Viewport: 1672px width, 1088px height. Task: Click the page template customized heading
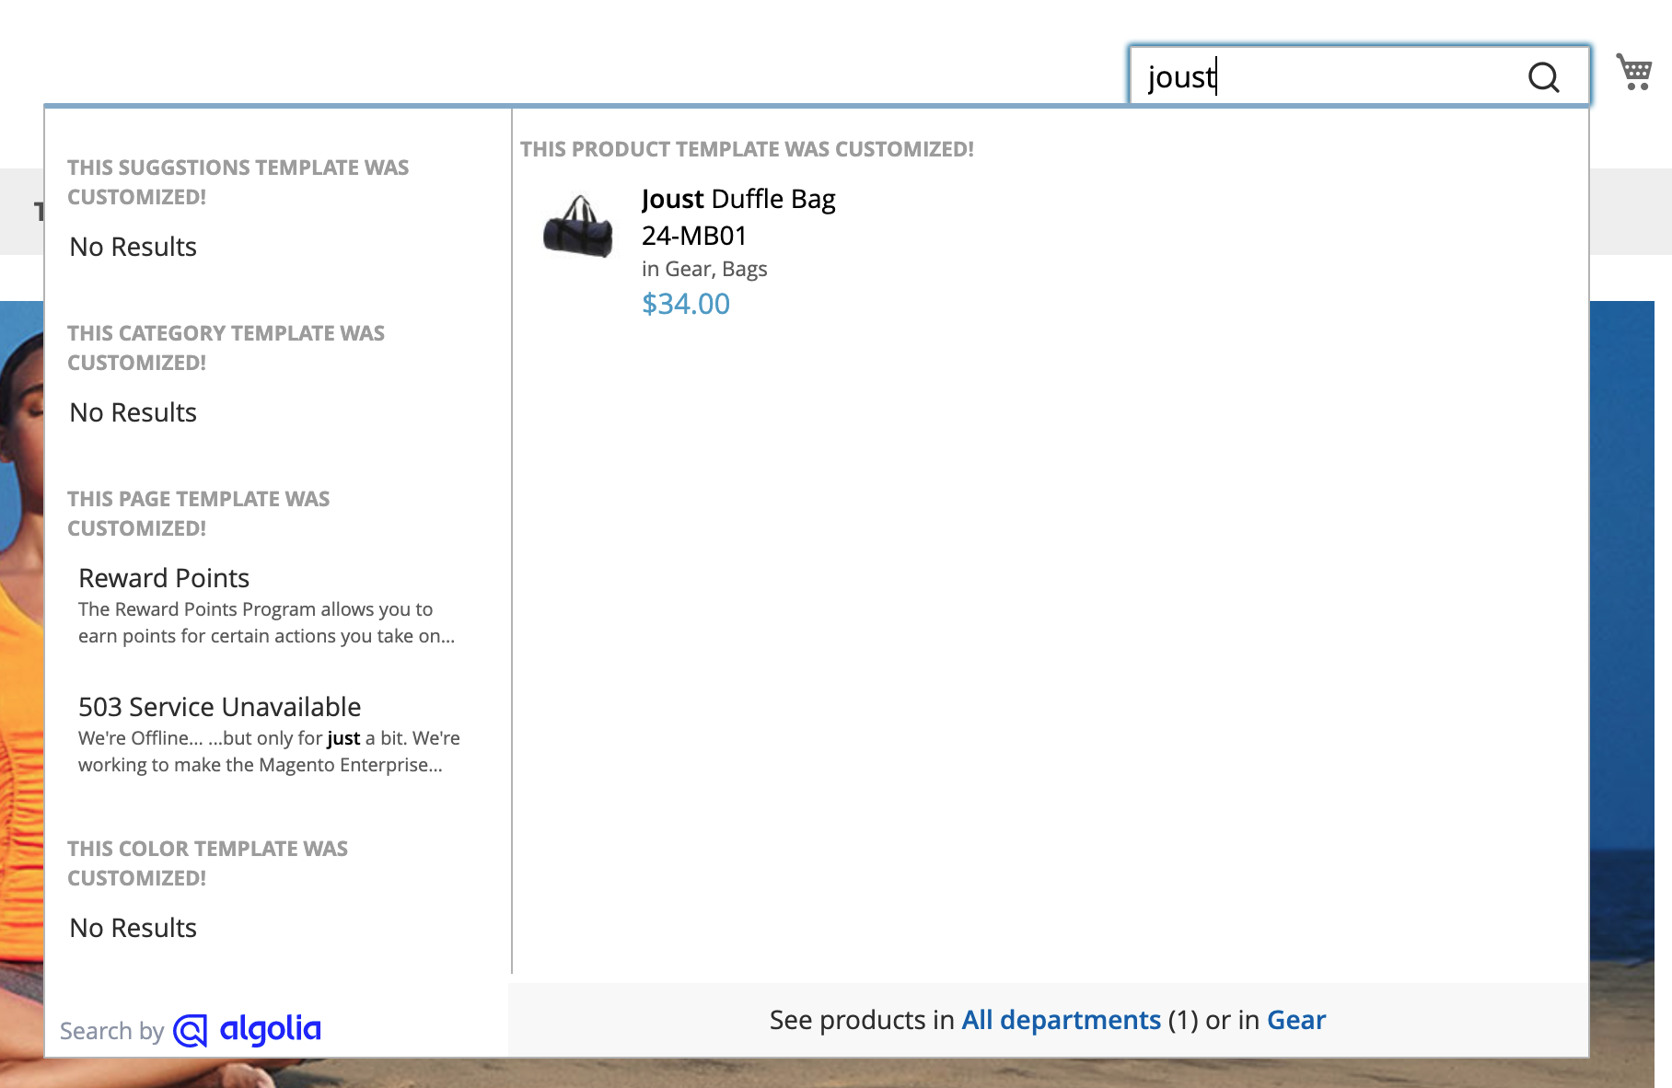pyautogui.click(x=198, y=514)
